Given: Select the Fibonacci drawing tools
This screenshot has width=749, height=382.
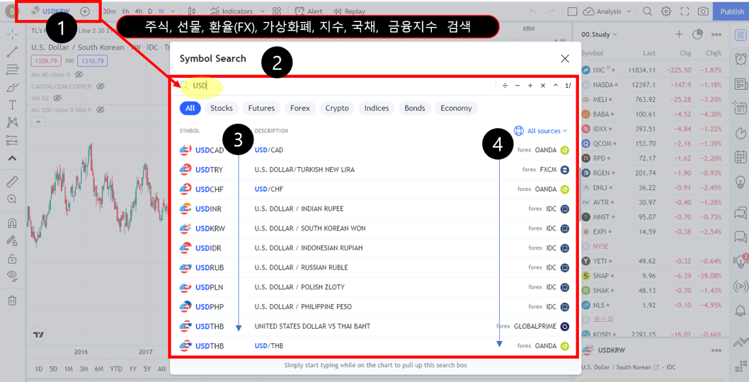Looking at the screenshot, I should 13,70.
